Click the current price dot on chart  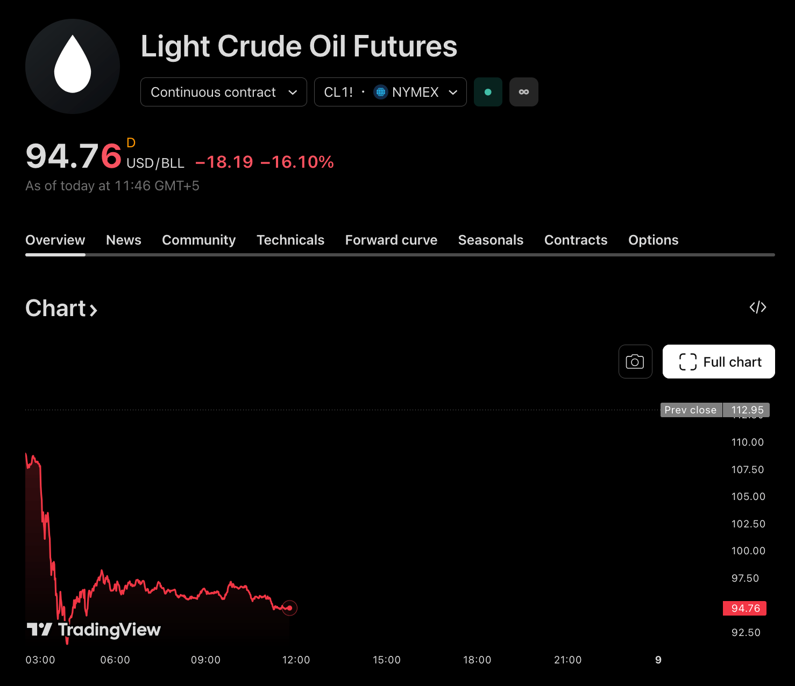[x=290, y=608]
